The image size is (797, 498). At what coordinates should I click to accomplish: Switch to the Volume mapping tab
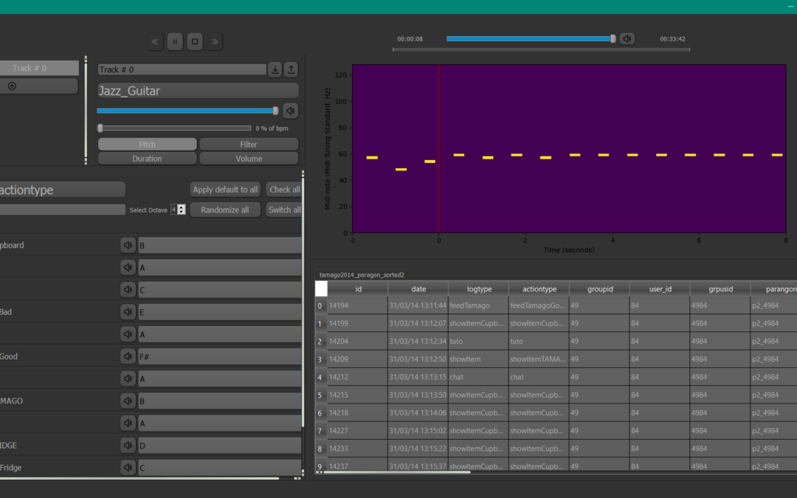tap(249, 159)
